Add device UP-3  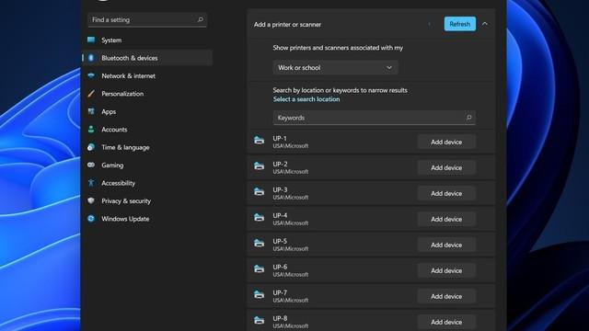point(446,193)
